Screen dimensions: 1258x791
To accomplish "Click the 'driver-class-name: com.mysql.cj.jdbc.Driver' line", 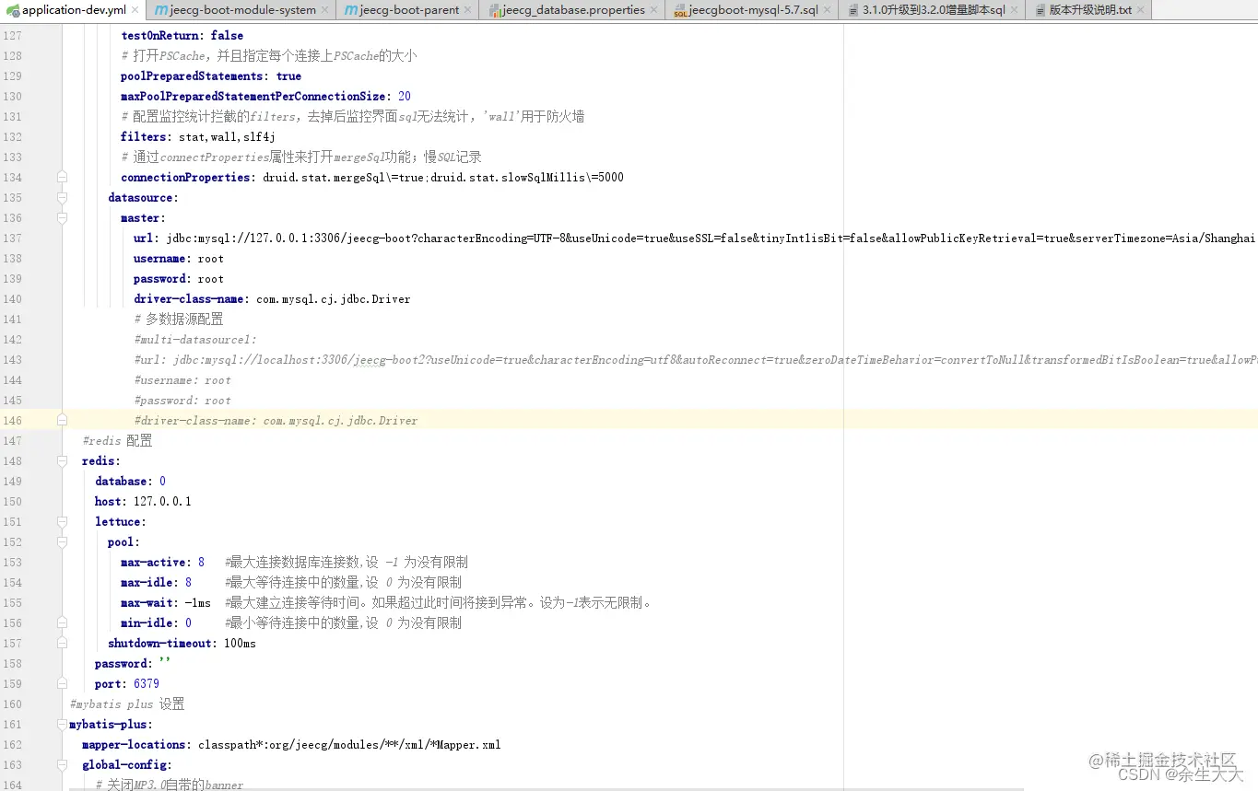I will pos(272,298).
